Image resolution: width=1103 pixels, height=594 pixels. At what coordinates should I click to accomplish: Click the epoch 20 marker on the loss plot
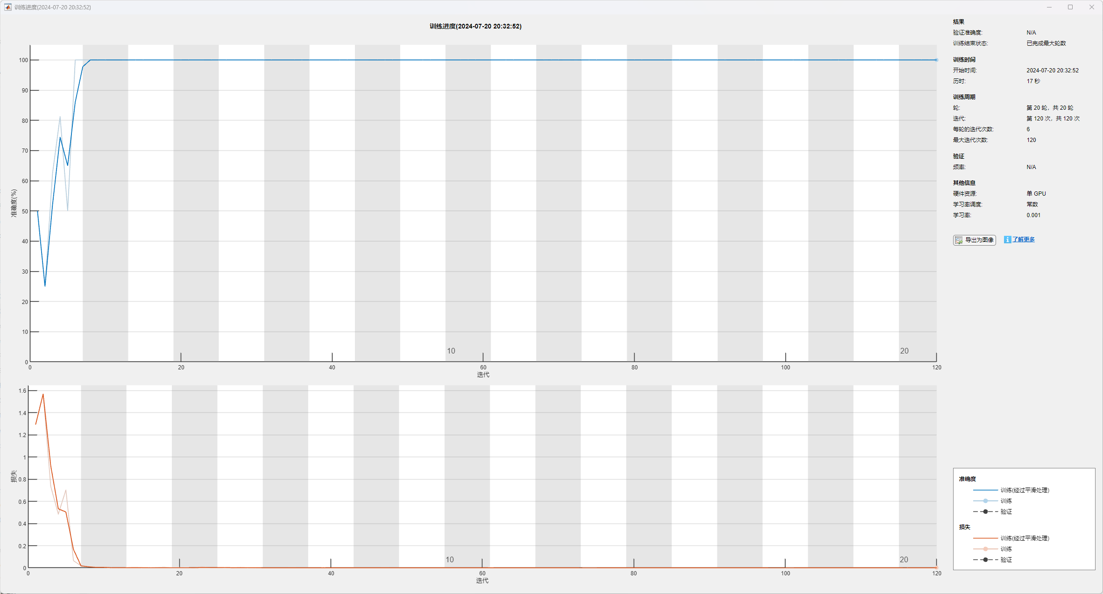(x=904, y=559)
